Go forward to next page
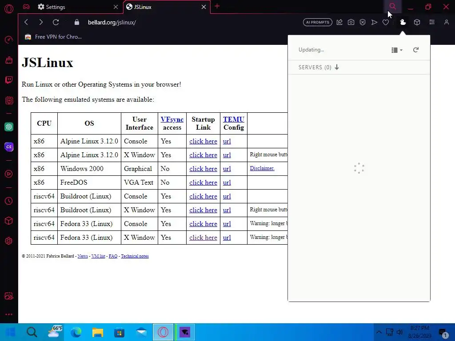The width and height of the screenshot is (455, 341). point(41,22)
